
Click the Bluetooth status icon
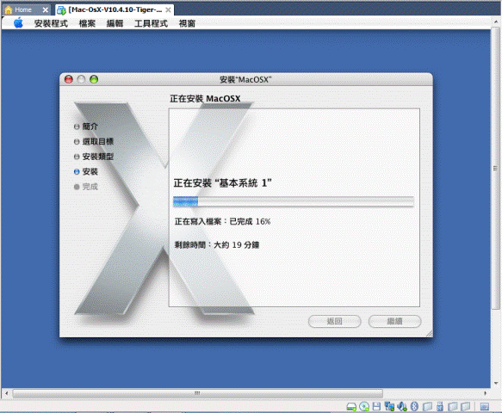tap(414, 407)
